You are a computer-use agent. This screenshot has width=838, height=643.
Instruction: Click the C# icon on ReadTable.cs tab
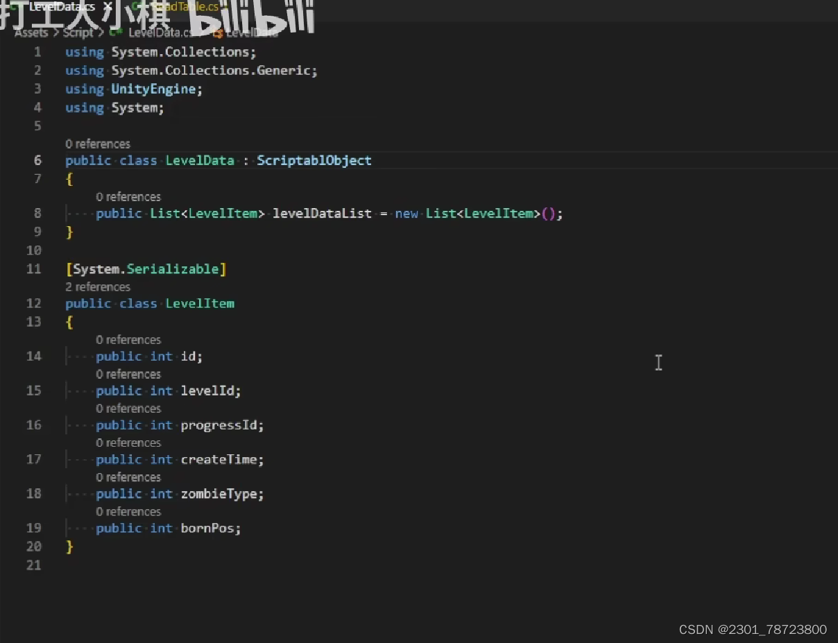pyautogui.click(x=137, y=7)
